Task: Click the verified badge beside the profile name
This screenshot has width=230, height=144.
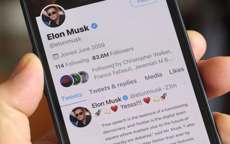Action: pos(94,26)
